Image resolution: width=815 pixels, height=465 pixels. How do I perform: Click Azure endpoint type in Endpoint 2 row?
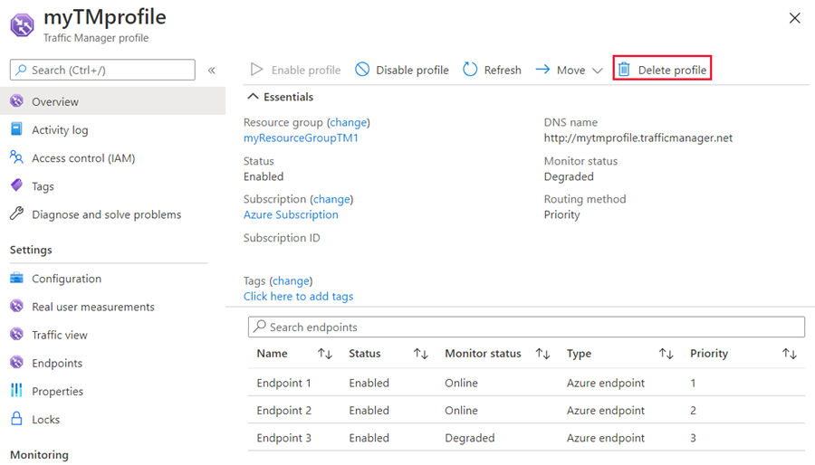pyautogui.click(x=606, y=411)
